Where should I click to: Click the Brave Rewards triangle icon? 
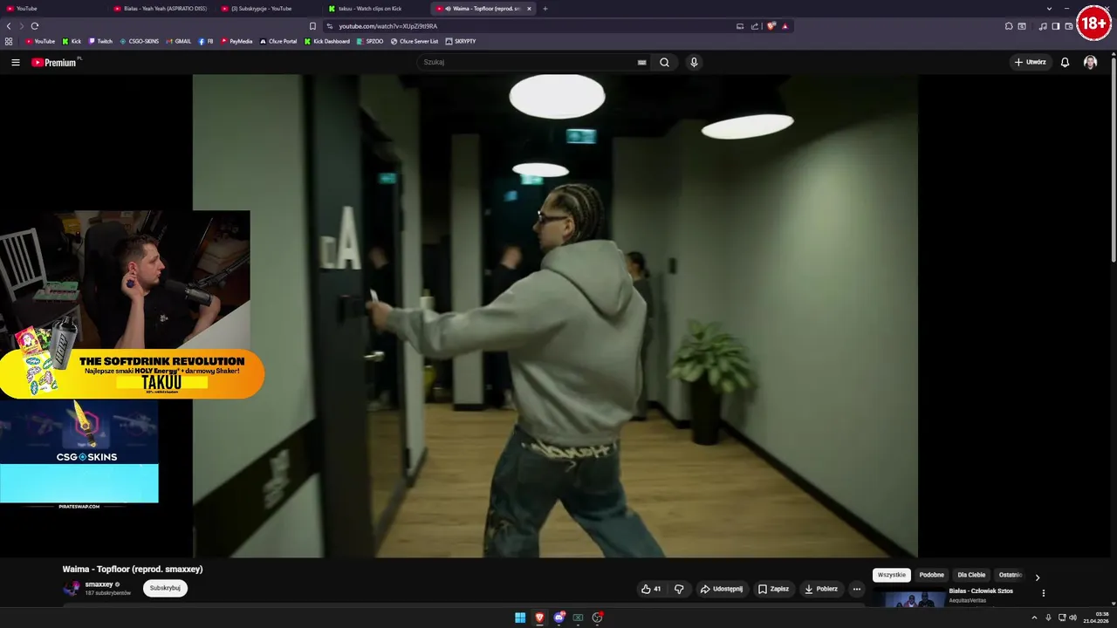click(x=785, y=26)
